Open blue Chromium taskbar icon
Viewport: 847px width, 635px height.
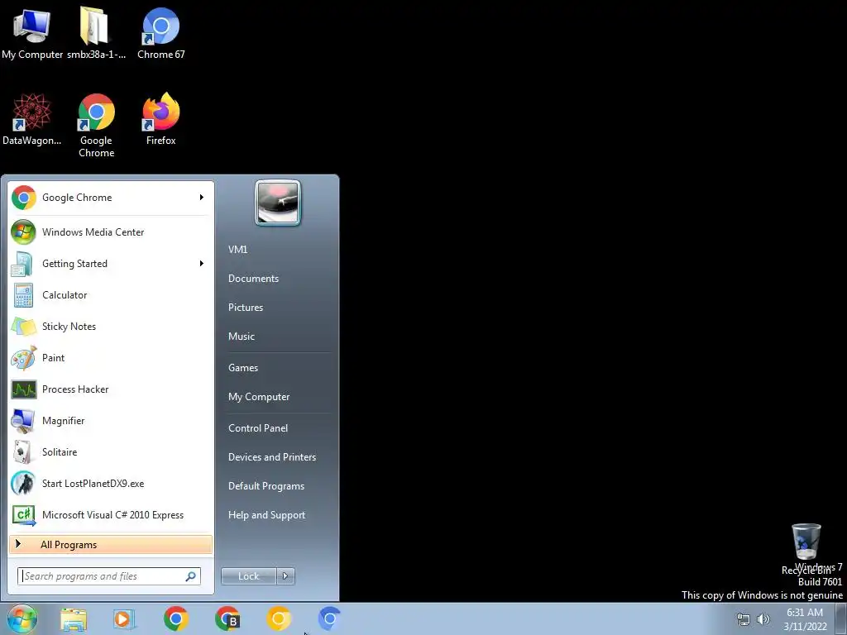[329, 618]
